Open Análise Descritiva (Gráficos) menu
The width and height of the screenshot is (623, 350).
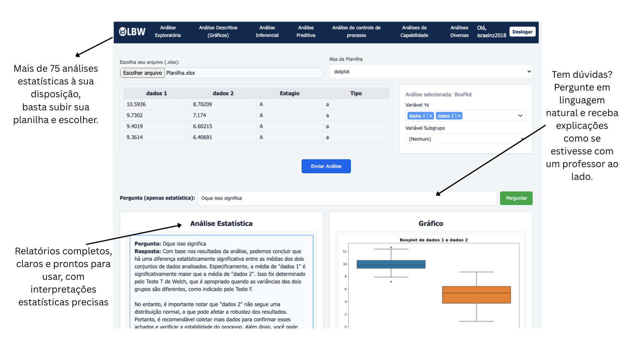(218, 31)
